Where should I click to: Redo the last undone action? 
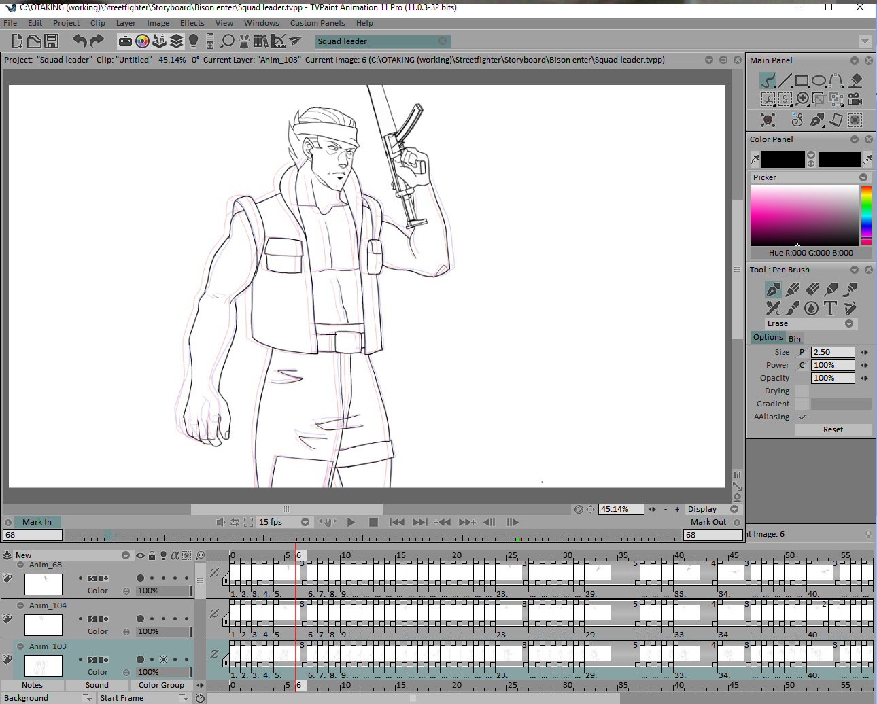97,41
